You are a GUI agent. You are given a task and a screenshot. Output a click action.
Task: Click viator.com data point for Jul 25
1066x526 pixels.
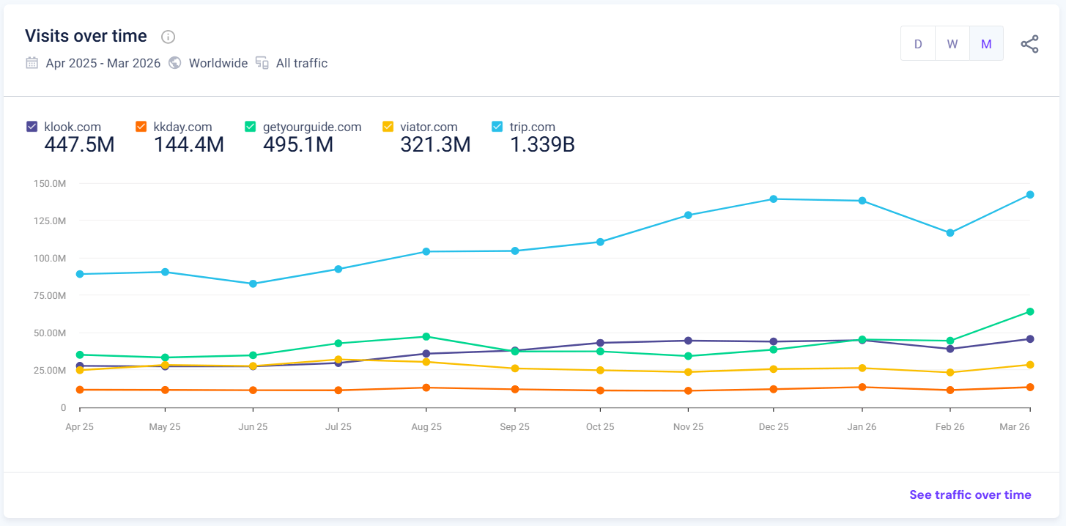coord(338,360)
